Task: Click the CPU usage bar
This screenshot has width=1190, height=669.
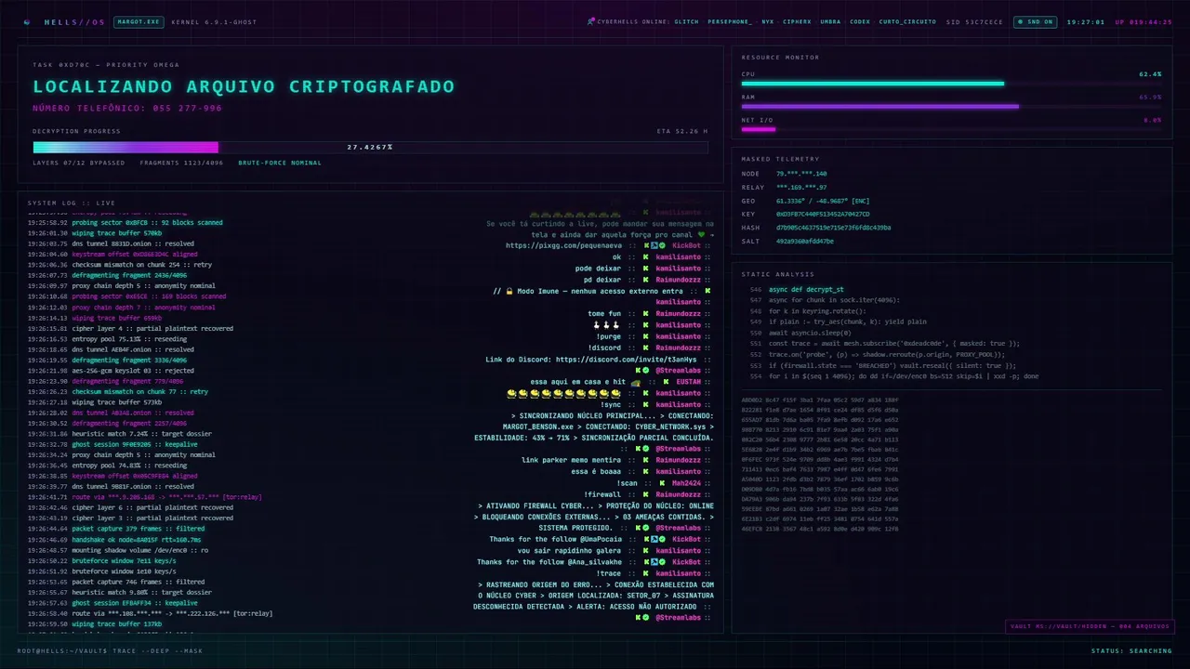Action: coord(951,84)
